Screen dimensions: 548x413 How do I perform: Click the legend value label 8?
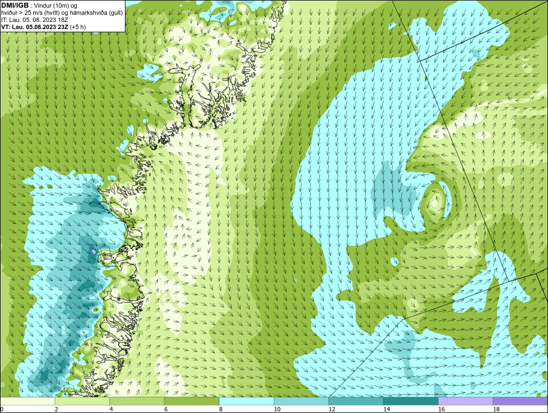click(220, 410)
